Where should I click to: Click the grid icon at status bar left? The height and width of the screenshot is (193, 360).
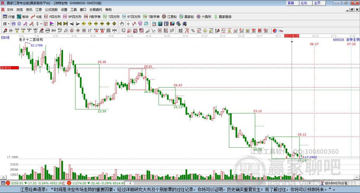pyautogui.click(x=3, y=183)
